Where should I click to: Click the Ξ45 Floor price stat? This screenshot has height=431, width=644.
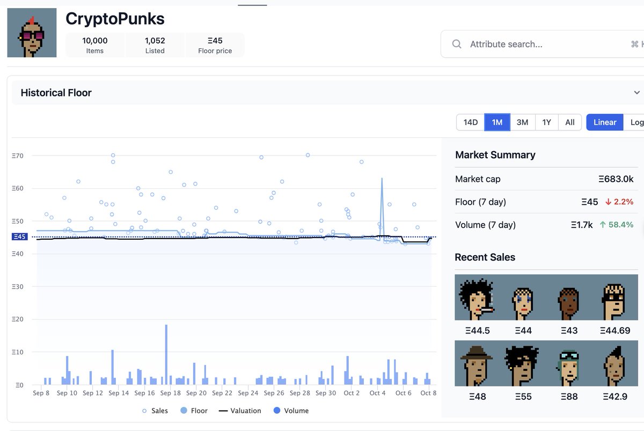tap(215, 45)
